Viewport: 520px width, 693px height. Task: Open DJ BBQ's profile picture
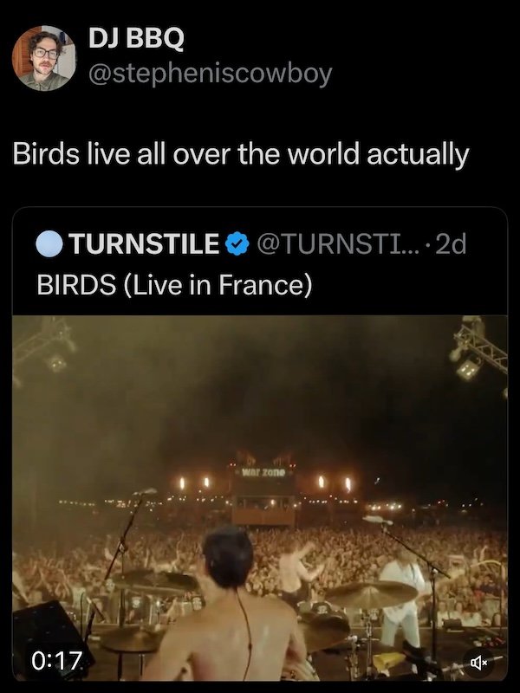[44, 58]
